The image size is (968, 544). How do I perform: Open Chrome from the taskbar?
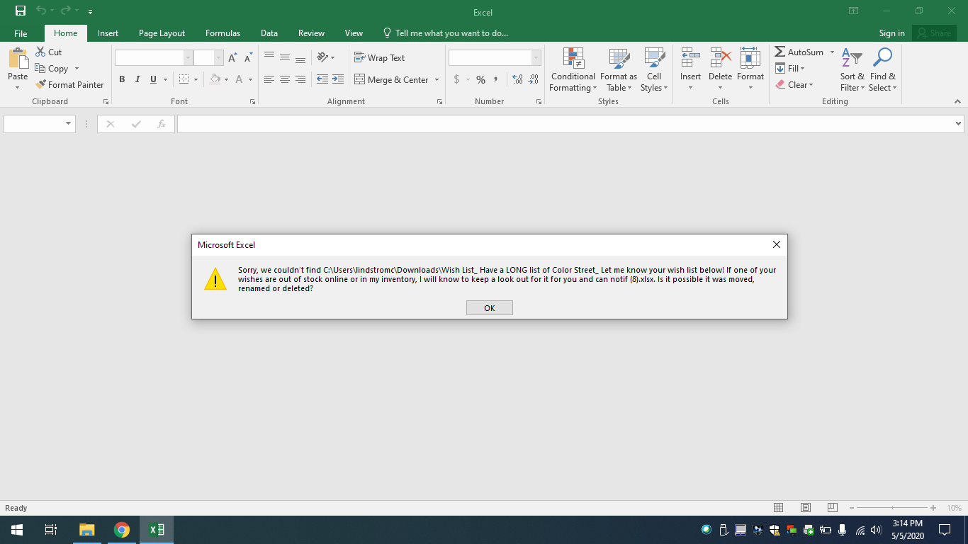click(120, 529)
